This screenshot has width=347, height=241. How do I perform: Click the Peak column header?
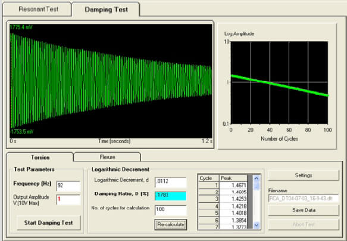233,178
